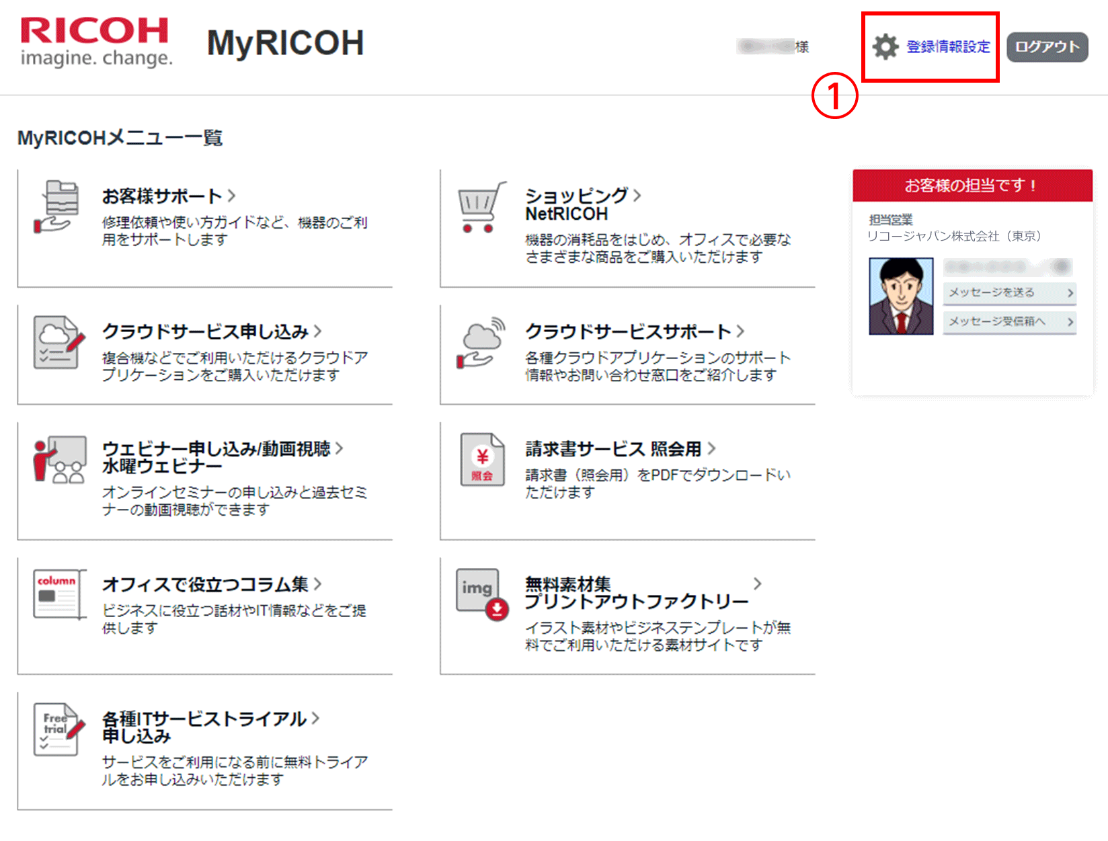Click the メッセージを送る button
1108x841 pixels.
pyautogui.click(x=1010, y=293)
